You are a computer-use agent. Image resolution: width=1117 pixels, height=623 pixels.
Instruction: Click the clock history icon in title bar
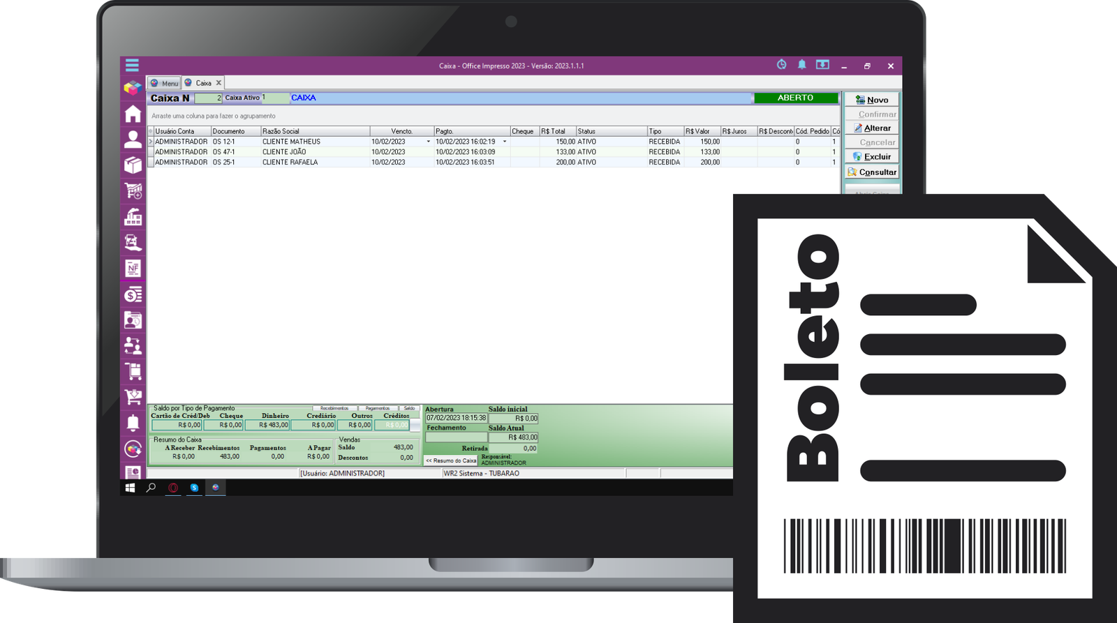tap(781, 65)
